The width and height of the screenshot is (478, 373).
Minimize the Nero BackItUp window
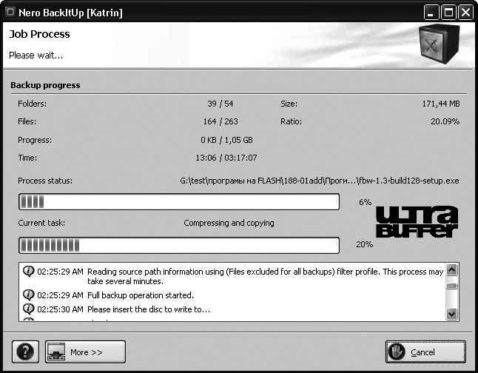[x=431, y=12]
